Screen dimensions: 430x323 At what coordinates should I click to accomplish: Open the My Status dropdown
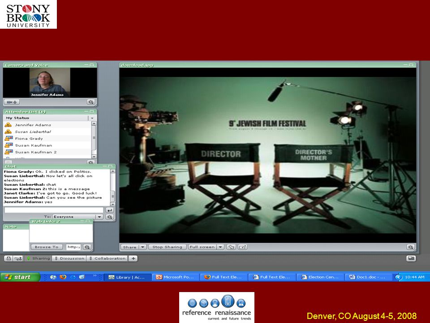point(92,118)
